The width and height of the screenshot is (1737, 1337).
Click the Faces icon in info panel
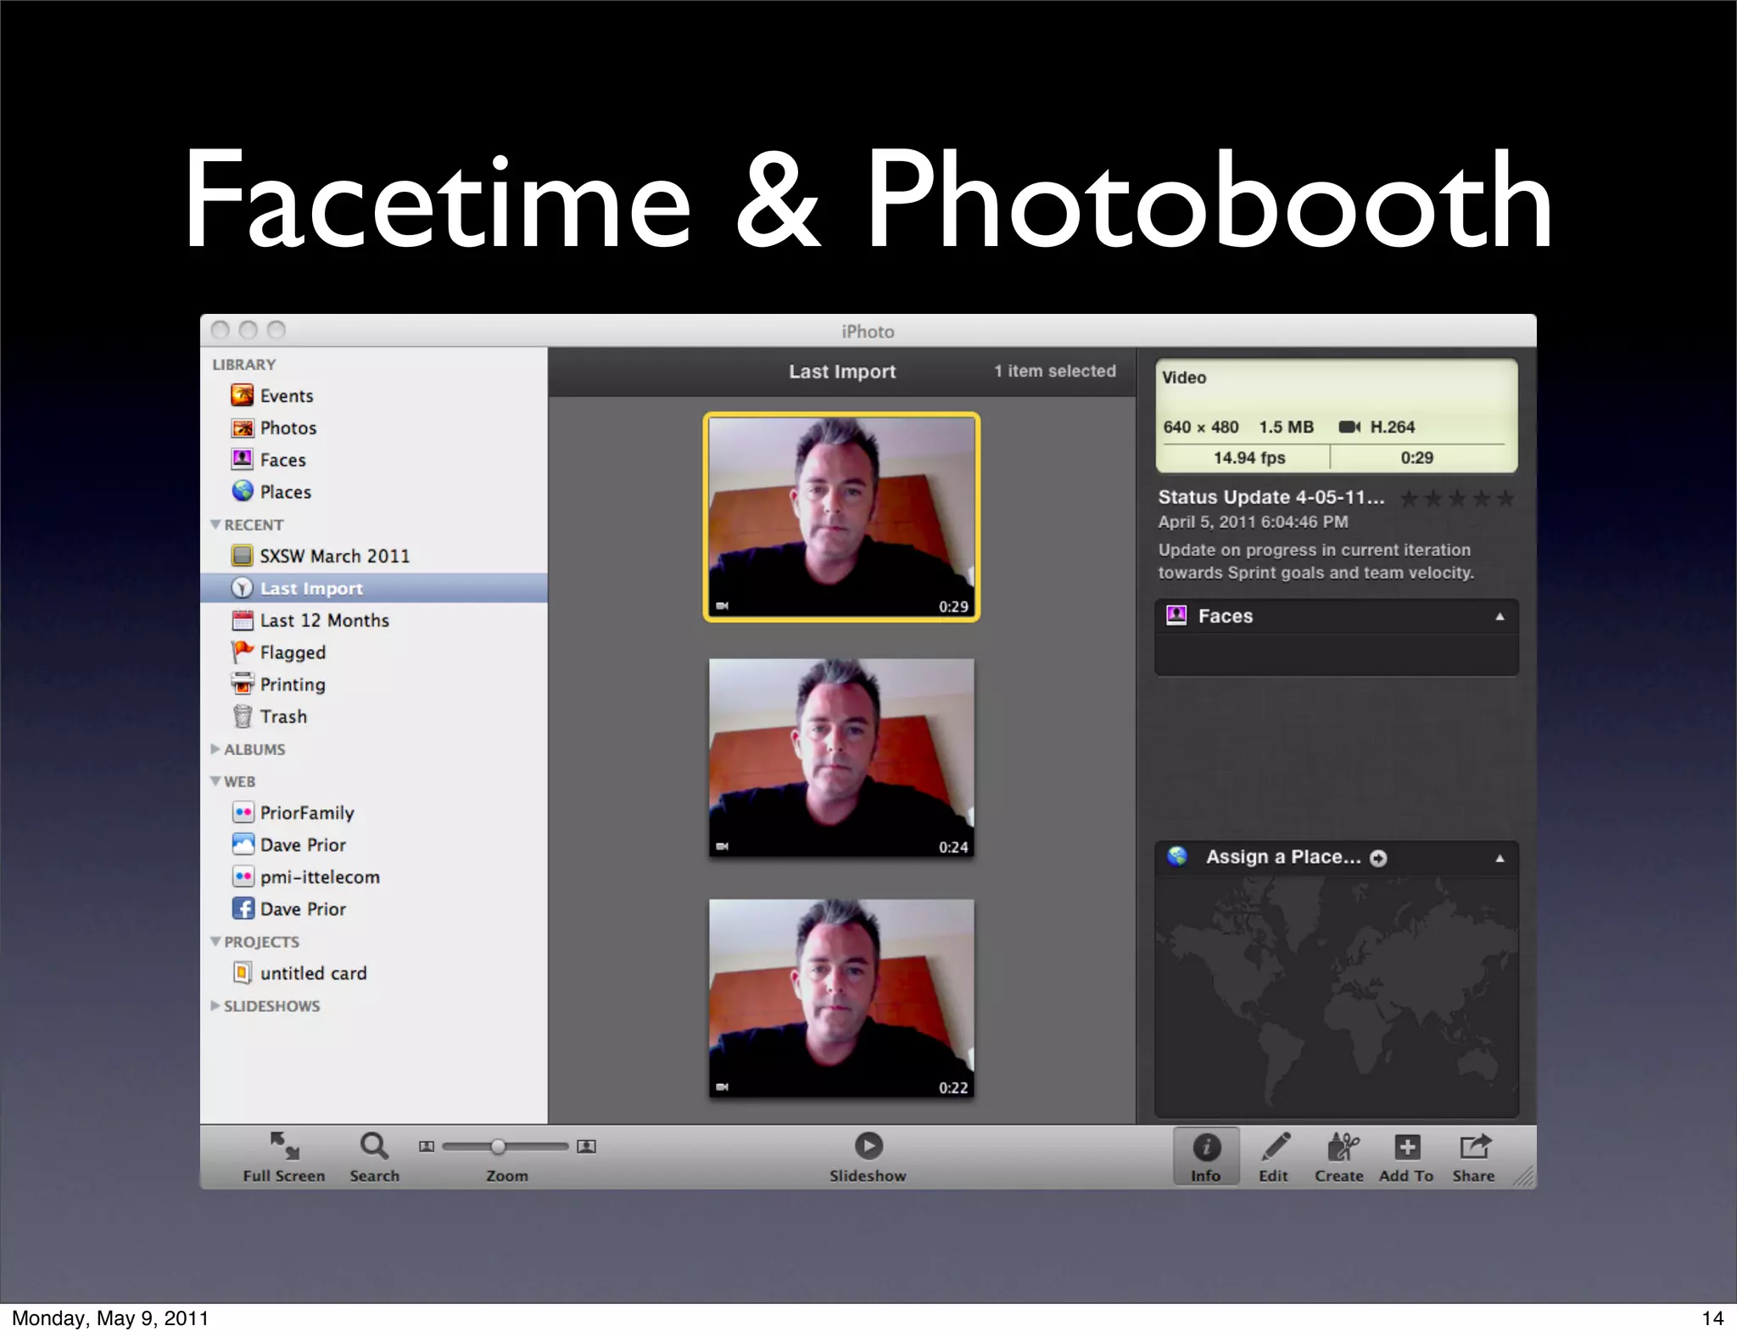[1176, 616]
